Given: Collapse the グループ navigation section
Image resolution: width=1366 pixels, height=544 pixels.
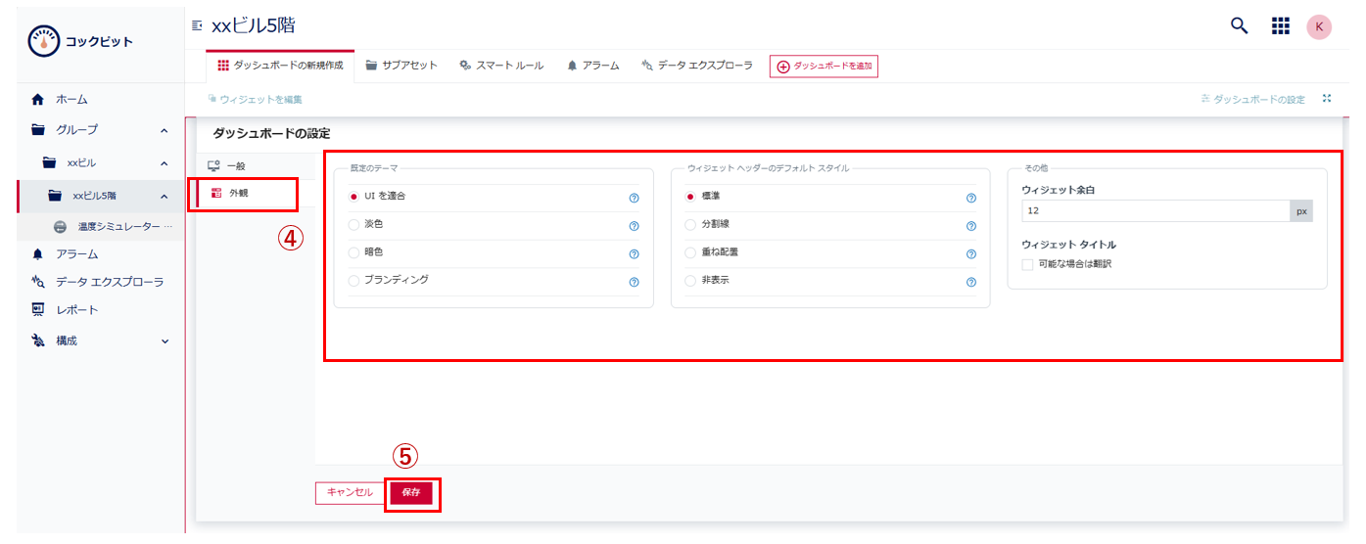Looking at the screenshot, I should [x=164, y=130].
